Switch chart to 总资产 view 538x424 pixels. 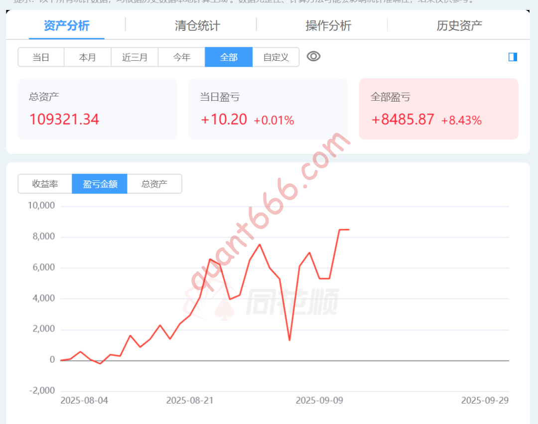pos(154,184)
